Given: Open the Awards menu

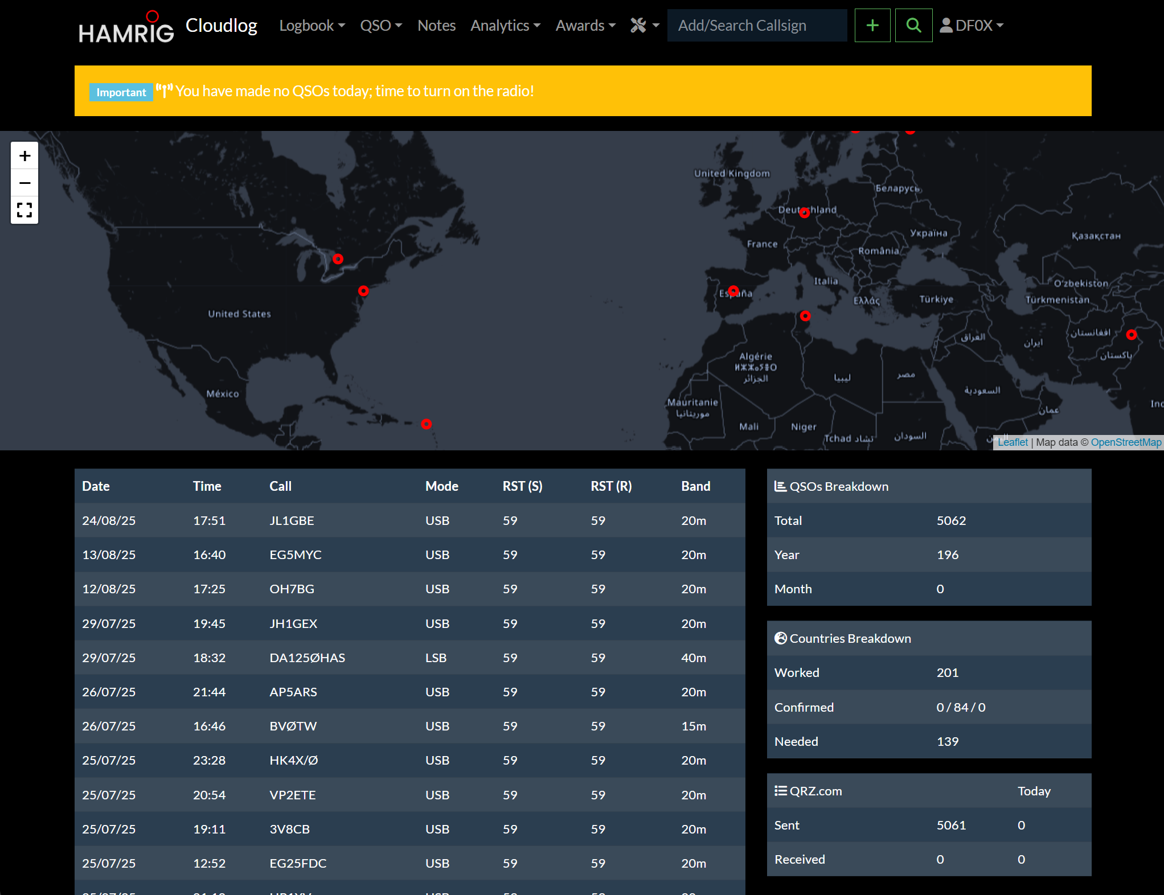Looking at the screenshot, I should point(585,26).
